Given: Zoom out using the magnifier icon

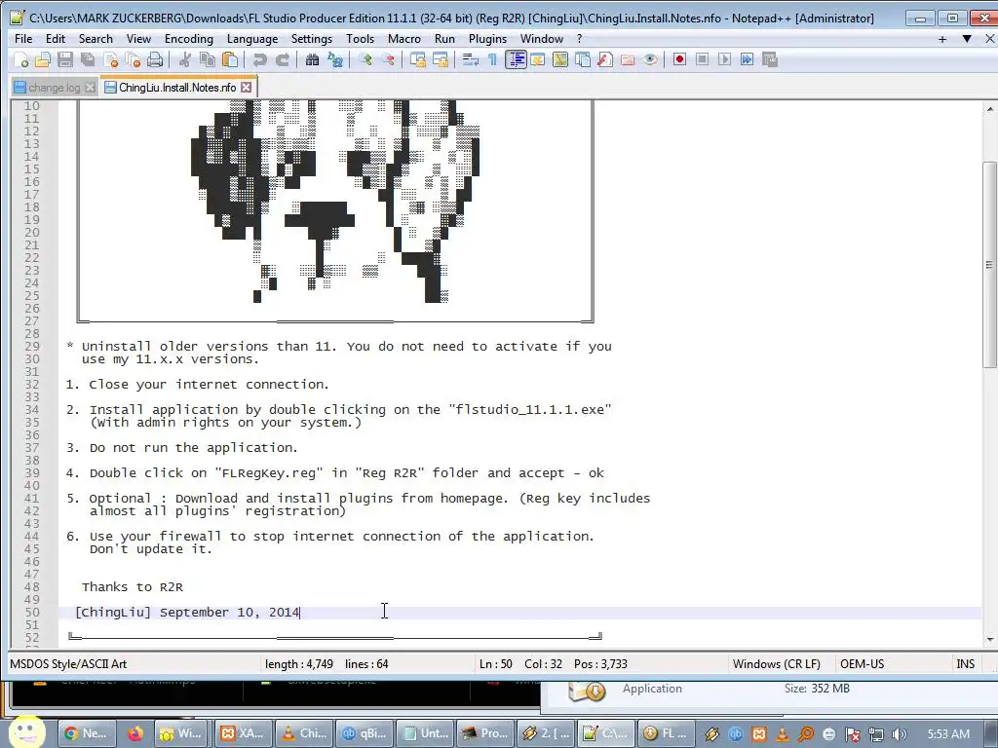Looking at the screenshot, I should [x=388, y=59].
